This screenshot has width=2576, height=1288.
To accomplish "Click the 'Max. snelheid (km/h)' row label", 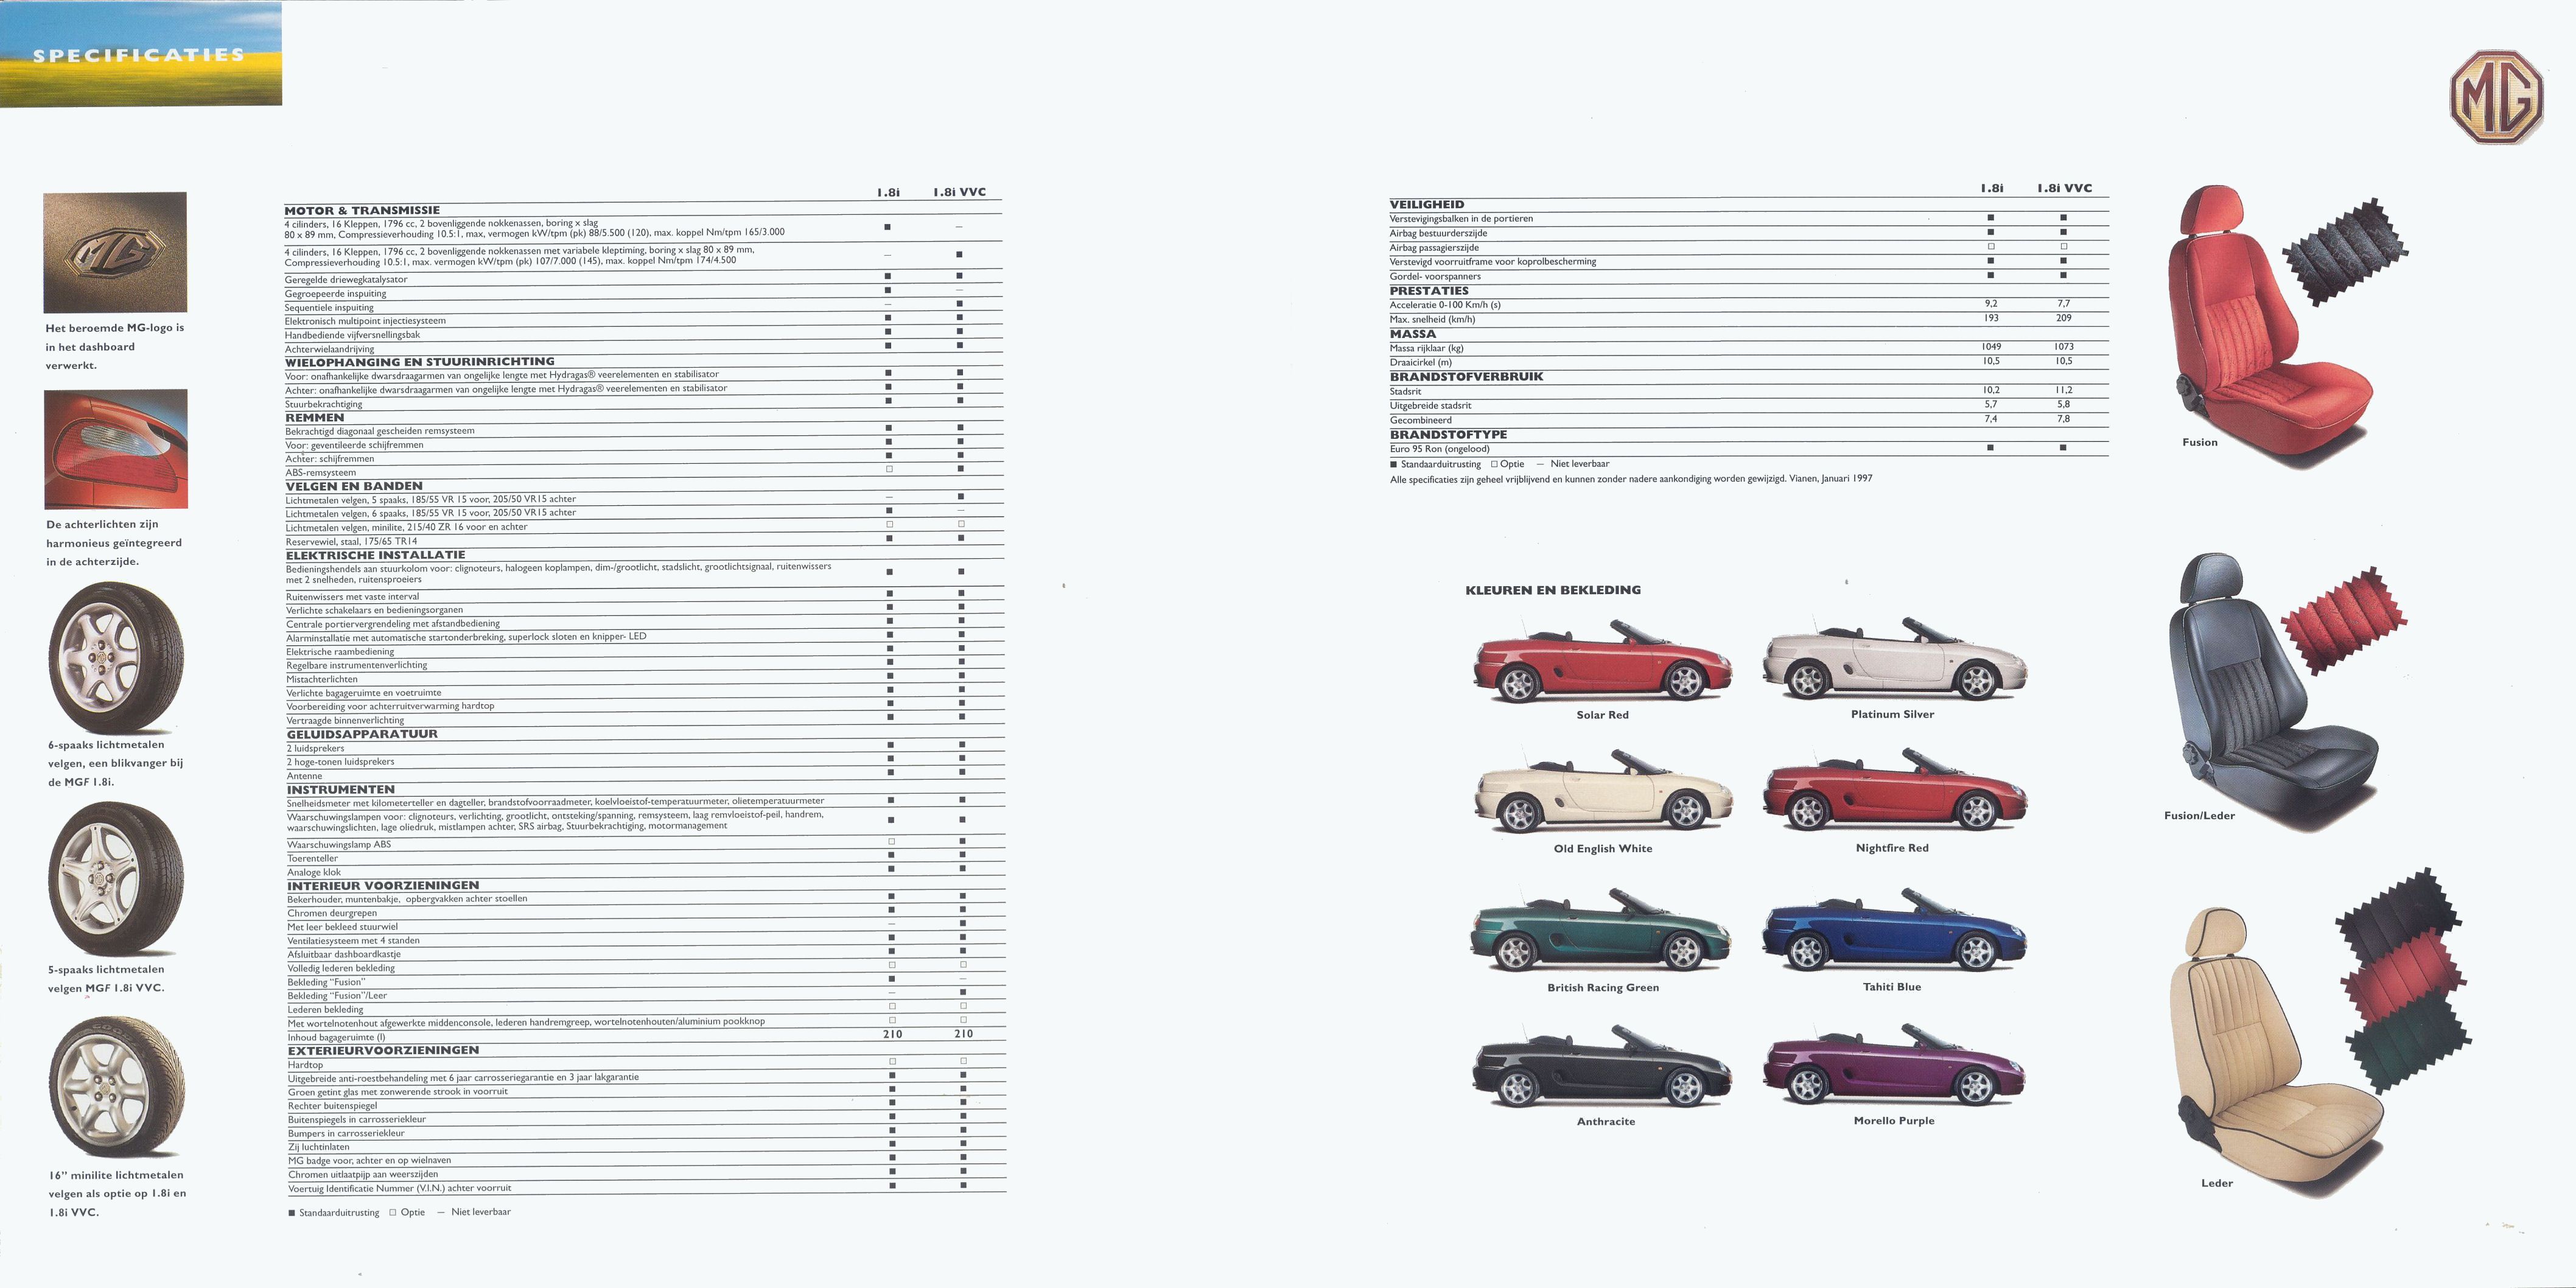I will tap(1432, 320).
